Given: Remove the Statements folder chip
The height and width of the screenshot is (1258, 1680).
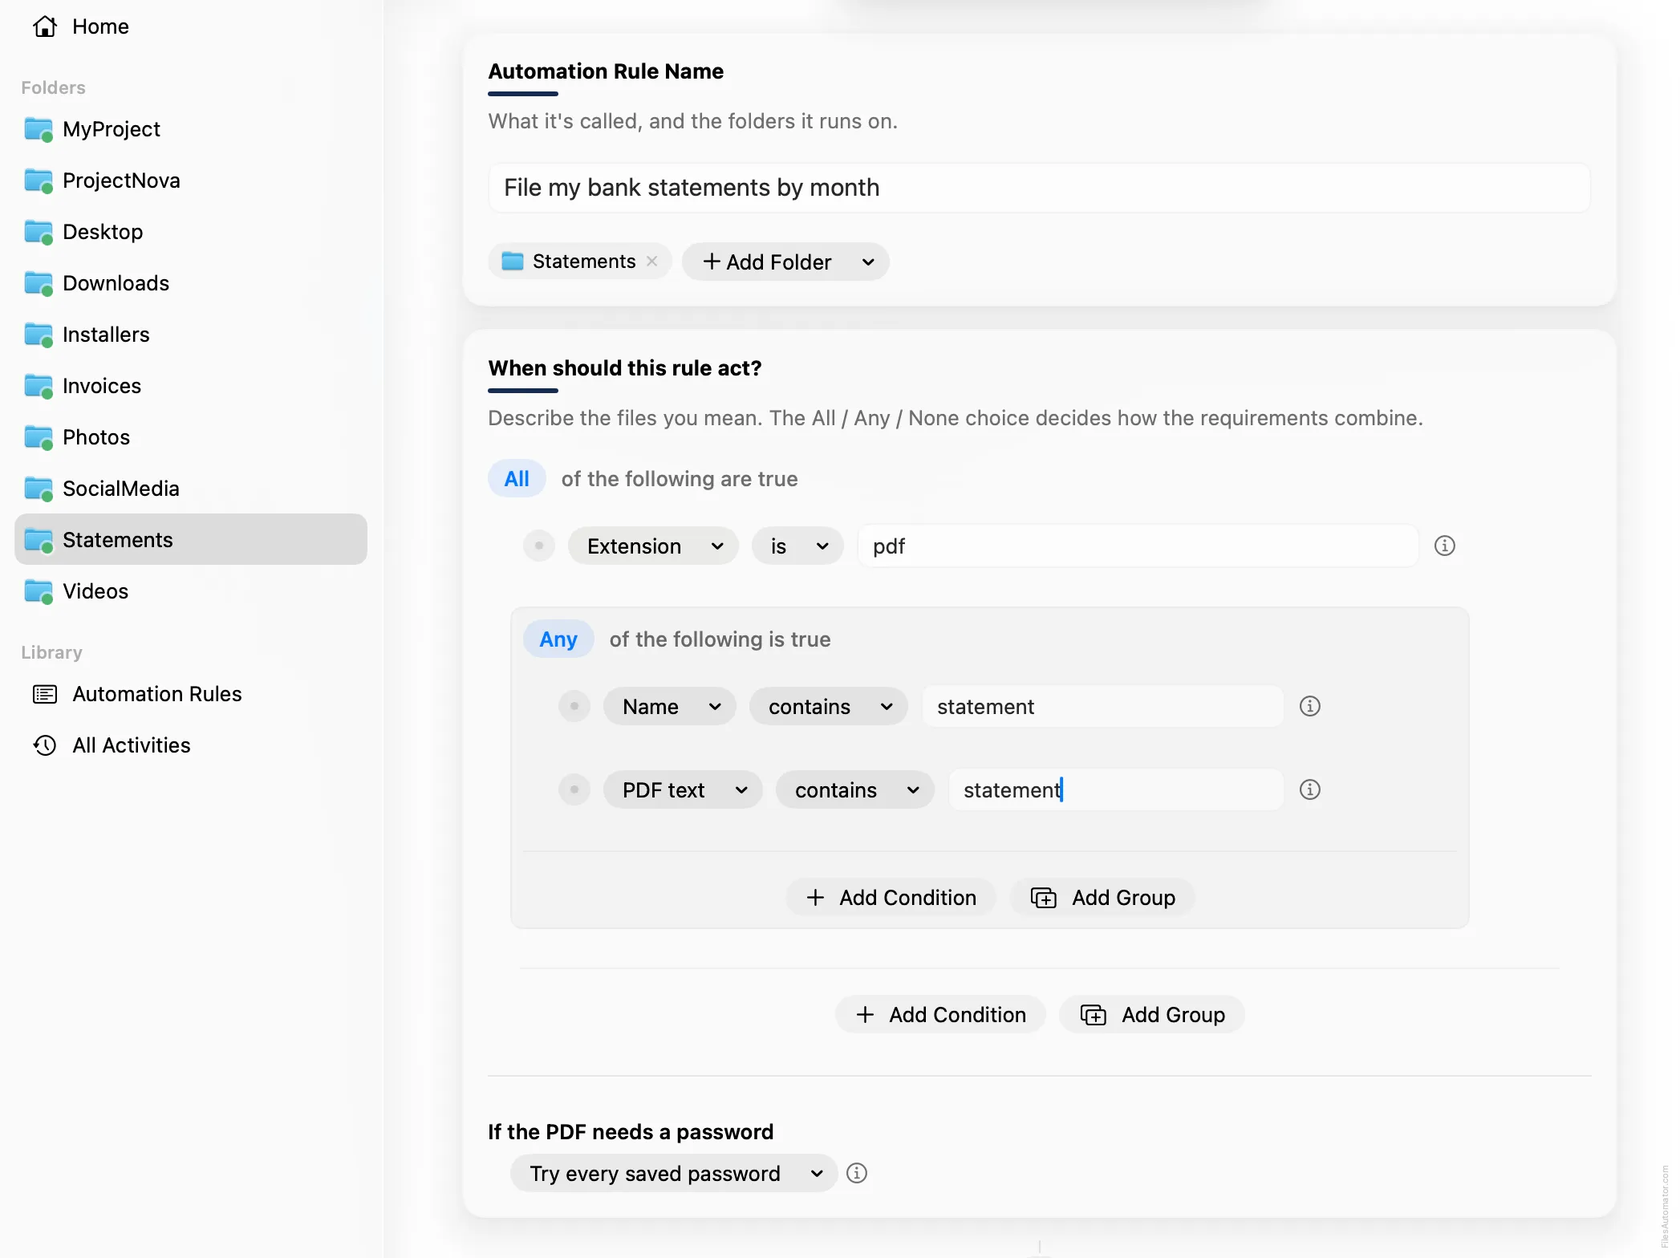Looking at the screenshot, I should click(652, 262).
